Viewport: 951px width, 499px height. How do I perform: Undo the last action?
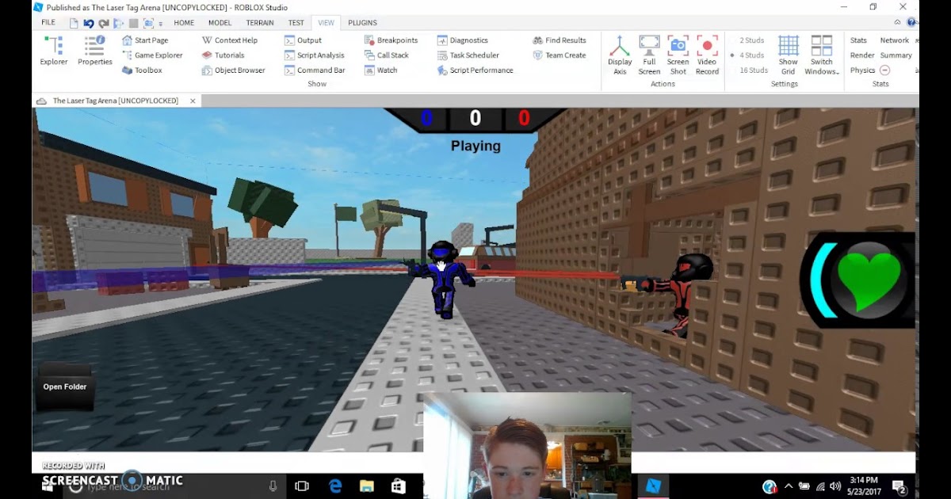click(88, 24)
